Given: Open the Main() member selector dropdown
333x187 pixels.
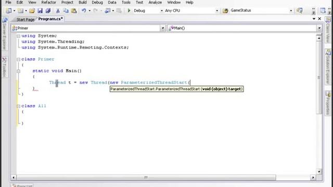Looking at the screenshot, I should [x=319, y=28].
